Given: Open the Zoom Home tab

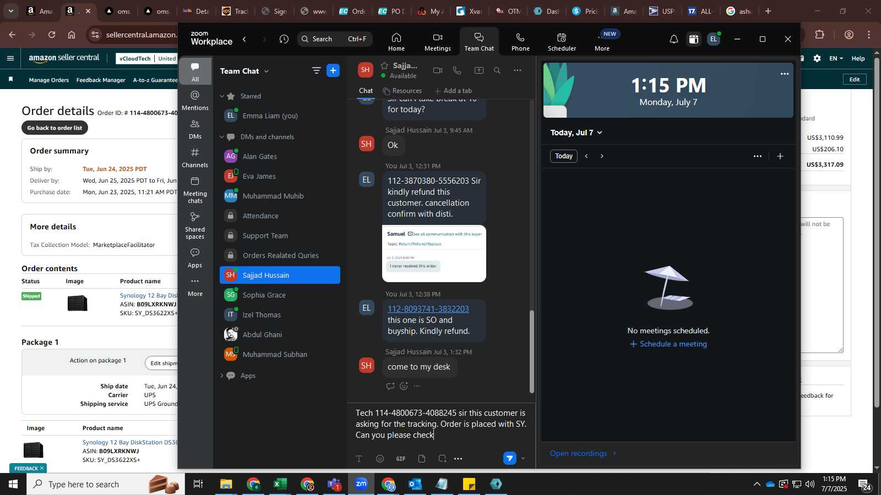Looking at the screenshot, I should 396,42.
